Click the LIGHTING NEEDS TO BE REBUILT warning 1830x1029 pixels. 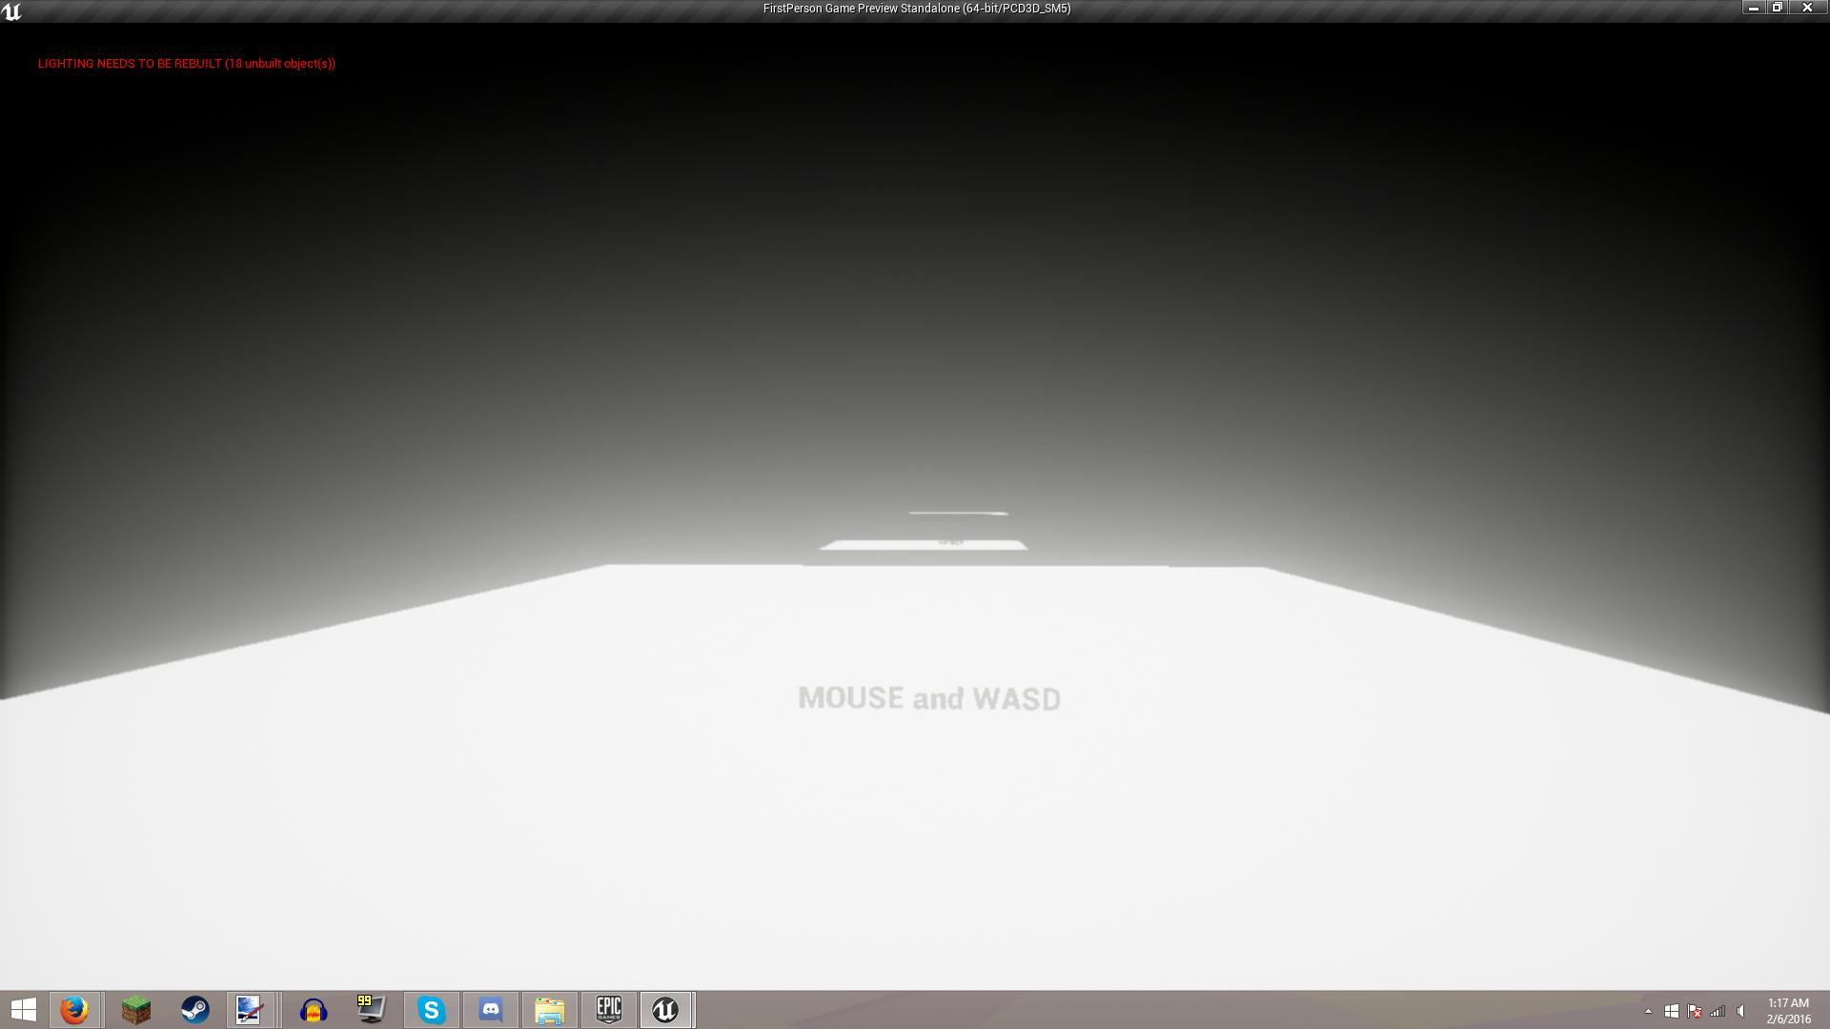click(187, 64)
